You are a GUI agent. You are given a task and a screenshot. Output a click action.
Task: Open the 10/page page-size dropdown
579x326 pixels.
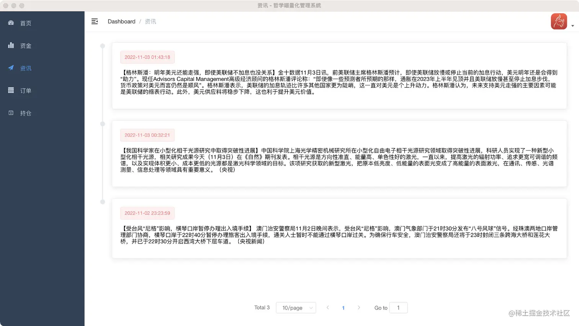(296, 308)
